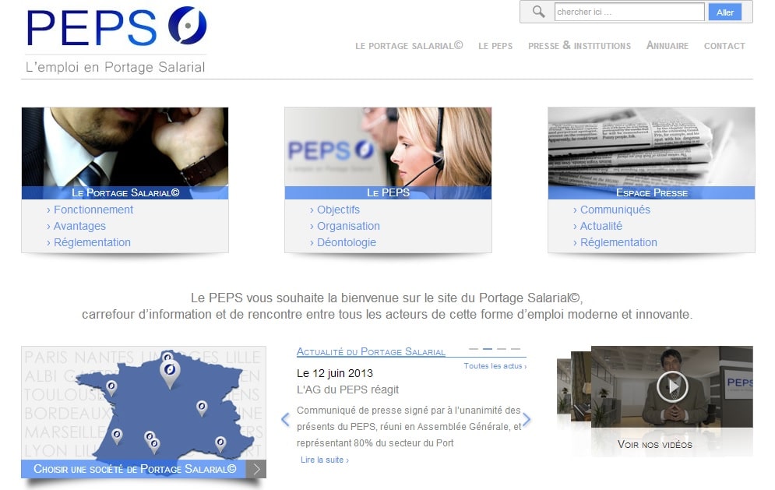Select the second news slide indicator dash

pos(488,348)
